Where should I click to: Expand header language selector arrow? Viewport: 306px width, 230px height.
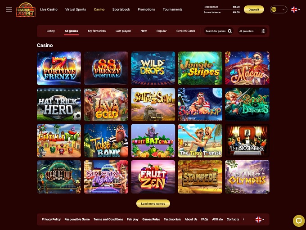coord(299,9)
